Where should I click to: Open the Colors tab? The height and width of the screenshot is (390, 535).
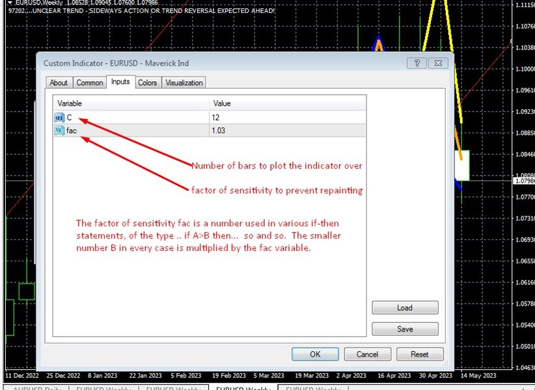pyautogui.click(x=147, y=83)
